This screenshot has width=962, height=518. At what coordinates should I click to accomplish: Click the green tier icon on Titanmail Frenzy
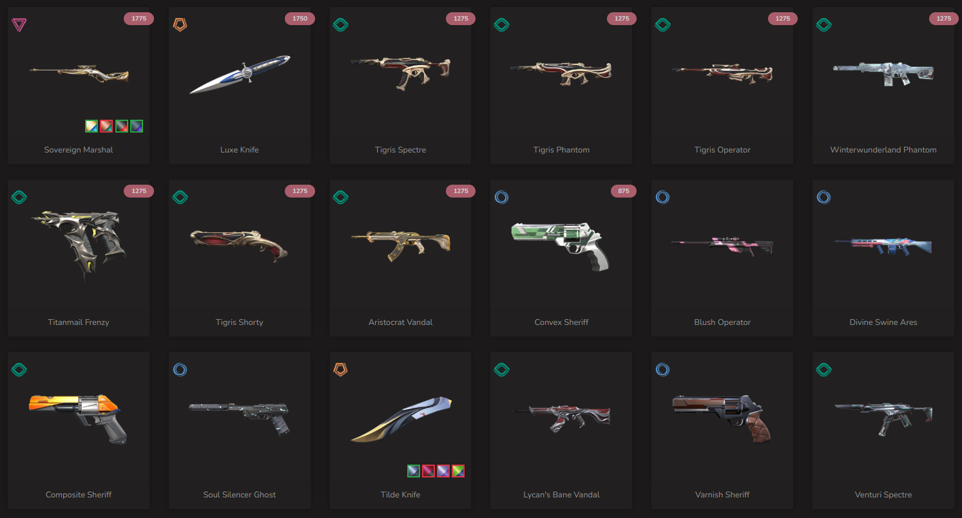point(19,198)
